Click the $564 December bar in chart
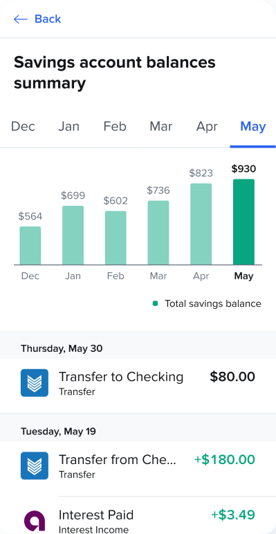Viewport: 276px width, 534px height. pyautogui.click(x=30, y=246)
